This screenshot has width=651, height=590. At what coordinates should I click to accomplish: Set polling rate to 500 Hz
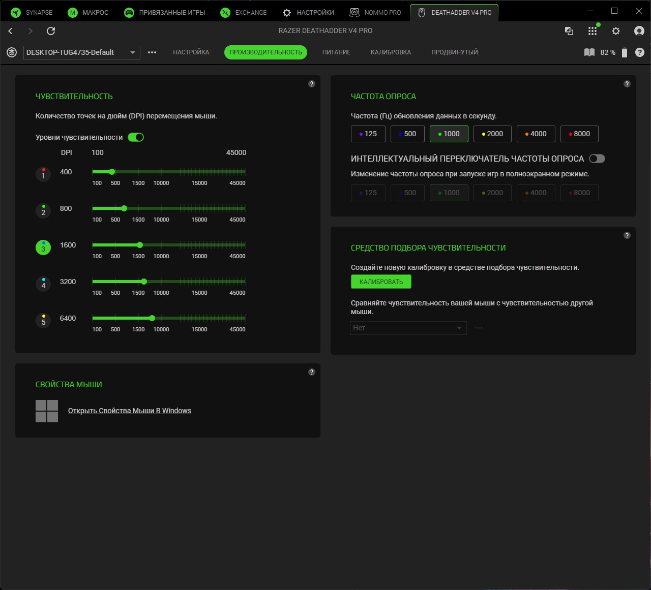408,134
